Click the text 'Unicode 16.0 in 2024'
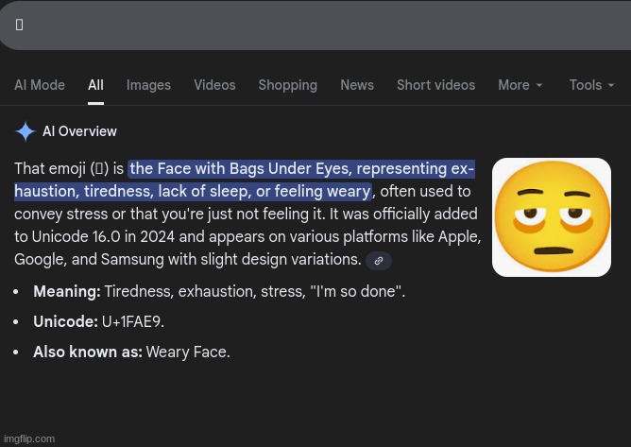Image resolution: width=631 pixels, height=447 pixels. pos(103,236)
